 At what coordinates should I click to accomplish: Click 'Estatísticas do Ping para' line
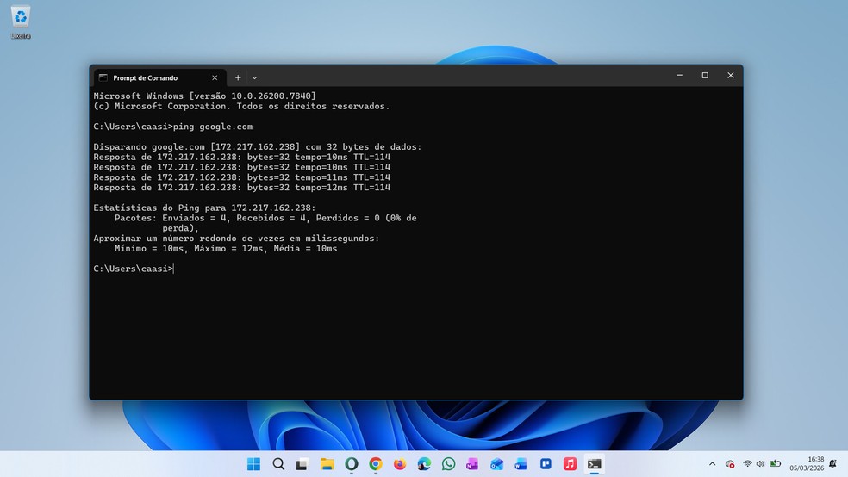tap(204, 208)
